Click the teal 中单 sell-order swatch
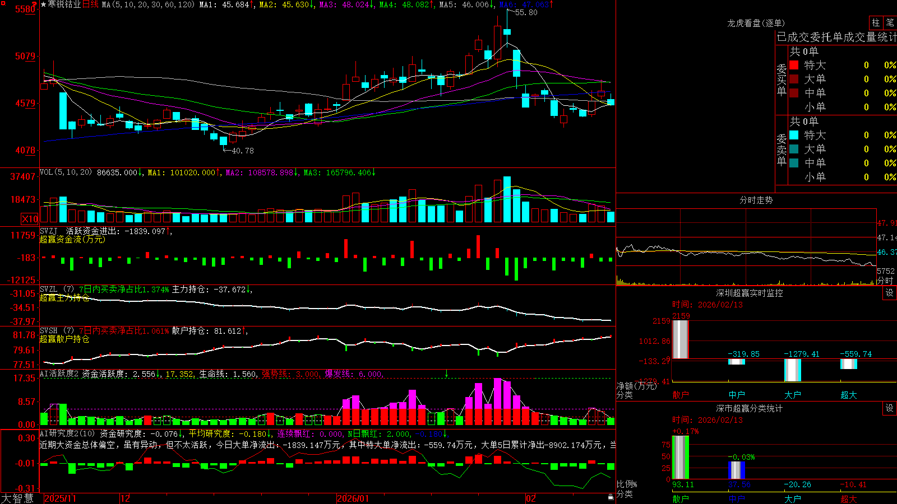This screenshot has width=897, height=504. [794, 163]
